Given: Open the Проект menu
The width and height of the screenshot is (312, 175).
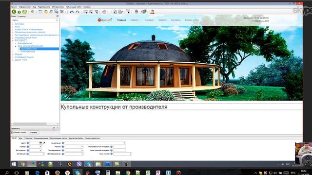Looking at the screenshot, I should point(14,7).
